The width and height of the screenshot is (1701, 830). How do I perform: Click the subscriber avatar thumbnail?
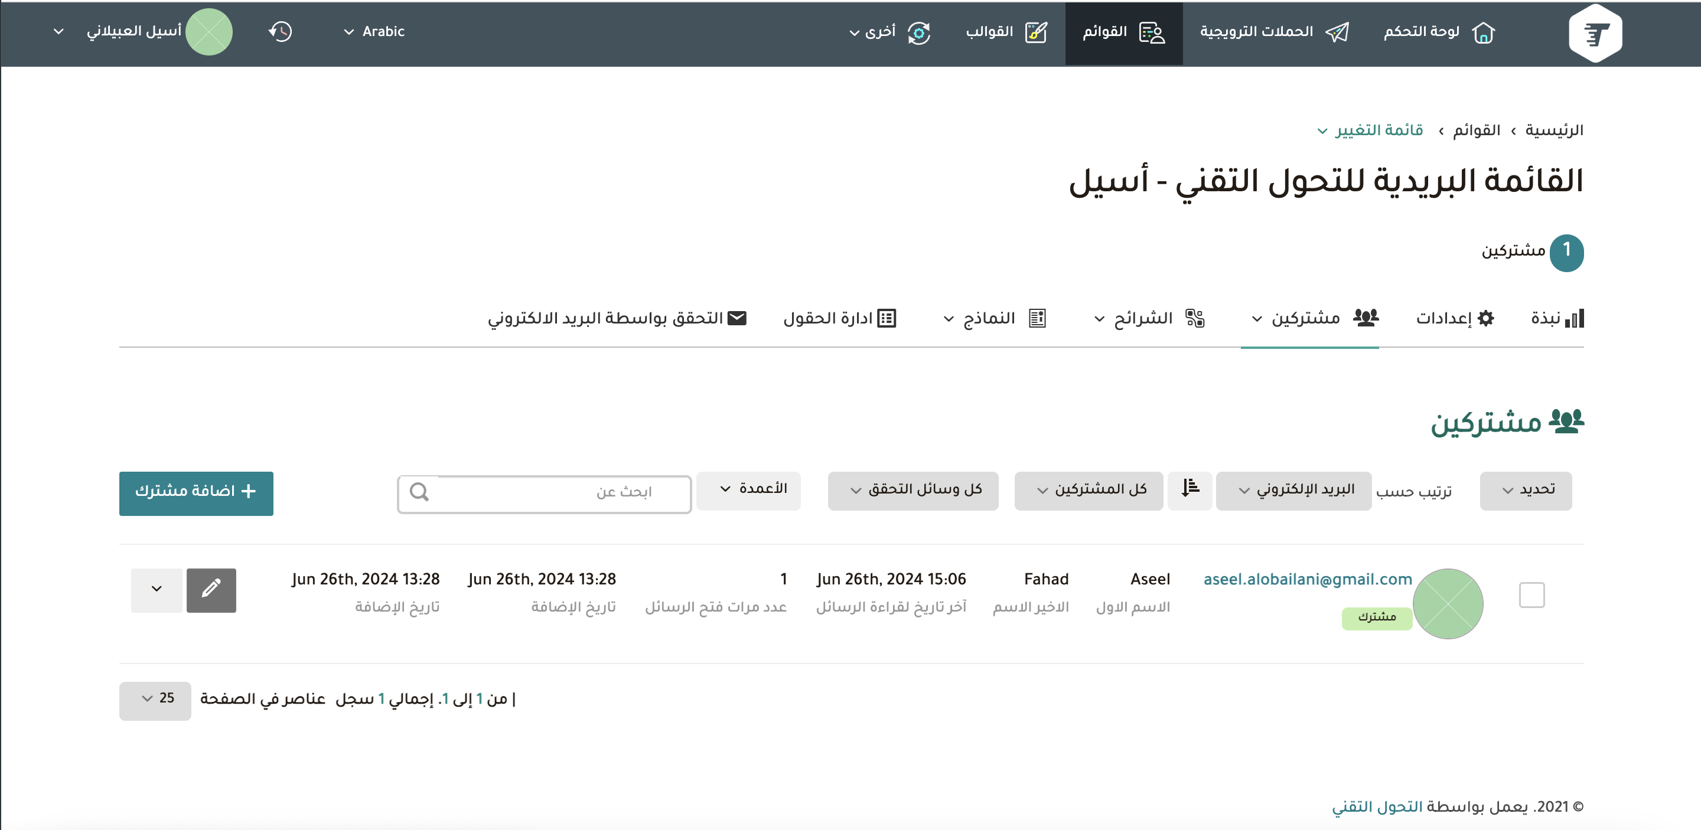[x=1448, y=603]
